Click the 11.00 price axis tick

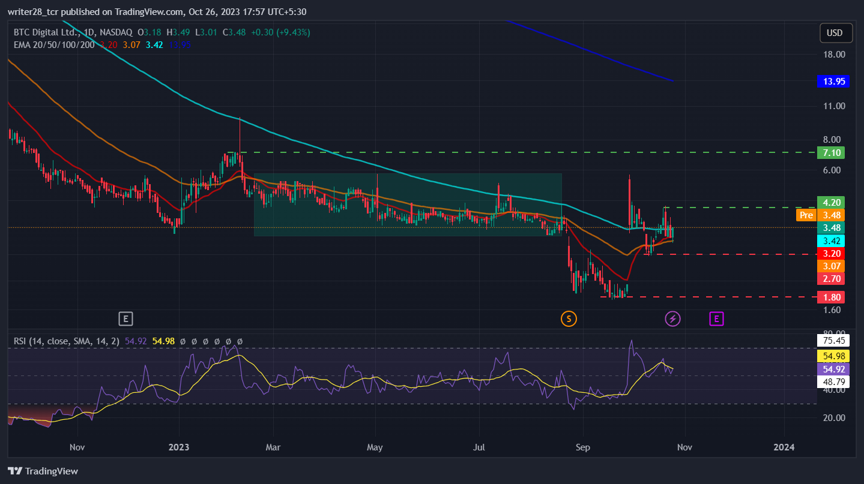[x=833, y=106]
